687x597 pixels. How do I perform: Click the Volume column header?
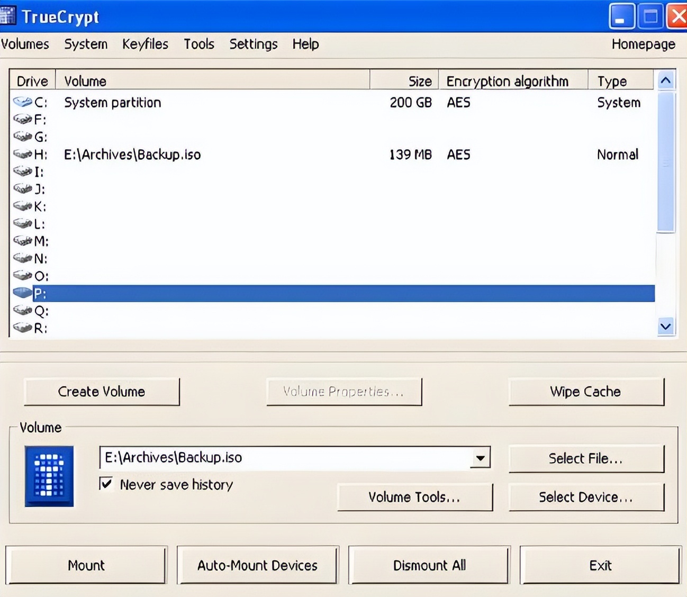tap(213, 81)
